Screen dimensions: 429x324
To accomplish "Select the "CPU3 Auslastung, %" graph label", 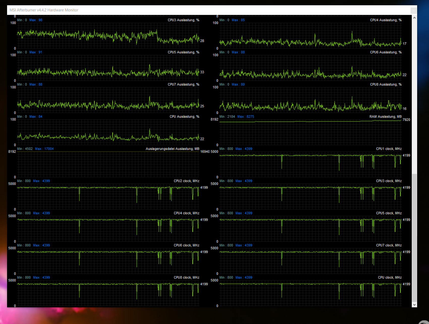I will tap(183, 20).
